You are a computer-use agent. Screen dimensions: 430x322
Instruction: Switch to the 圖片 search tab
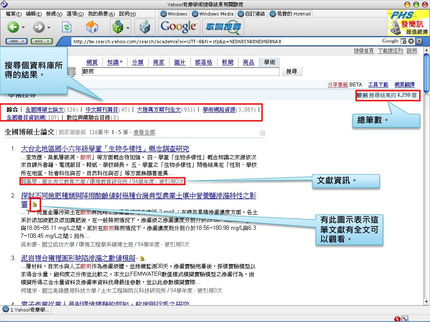coord(180,62)
